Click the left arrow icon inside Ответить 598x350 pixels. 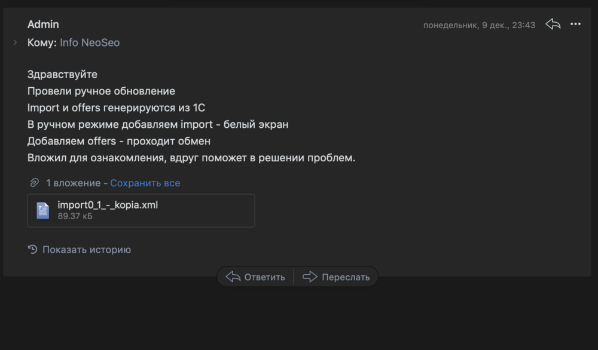[233, 277]
